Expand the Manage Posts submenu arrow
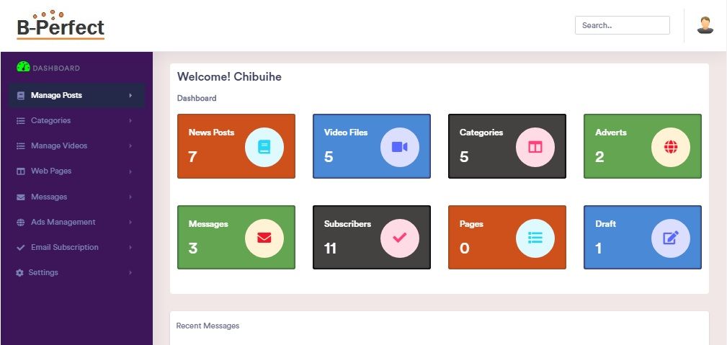Image resolution: width=727 pixels, height=345 pixels. coord(130,95)
